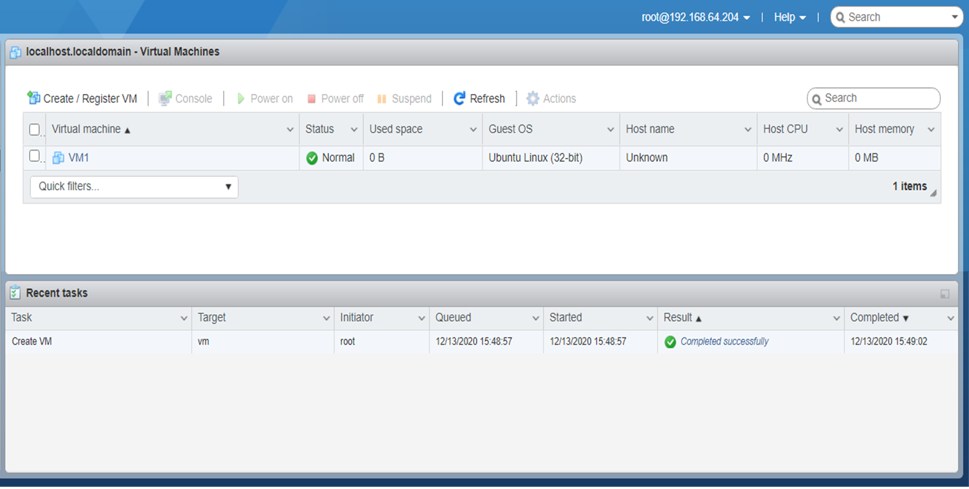Screen dimensions: 969x489
Task: Expand the Host CPU column menu
Action: 839,130
